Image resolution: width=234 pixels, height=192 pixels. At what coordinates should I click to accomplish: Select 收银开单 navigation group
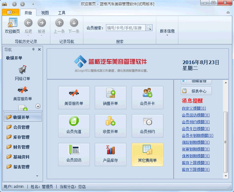pos(23,117)
